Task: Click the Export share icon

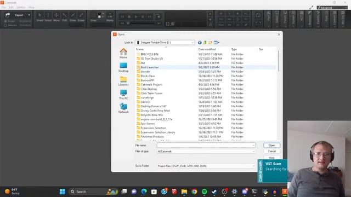Action: pyautogui.click(x=8, y=15)
